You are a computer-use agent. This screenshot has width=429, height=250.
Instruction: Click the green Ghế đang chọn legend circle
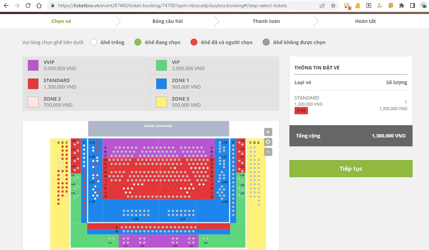tap(138, 42)
